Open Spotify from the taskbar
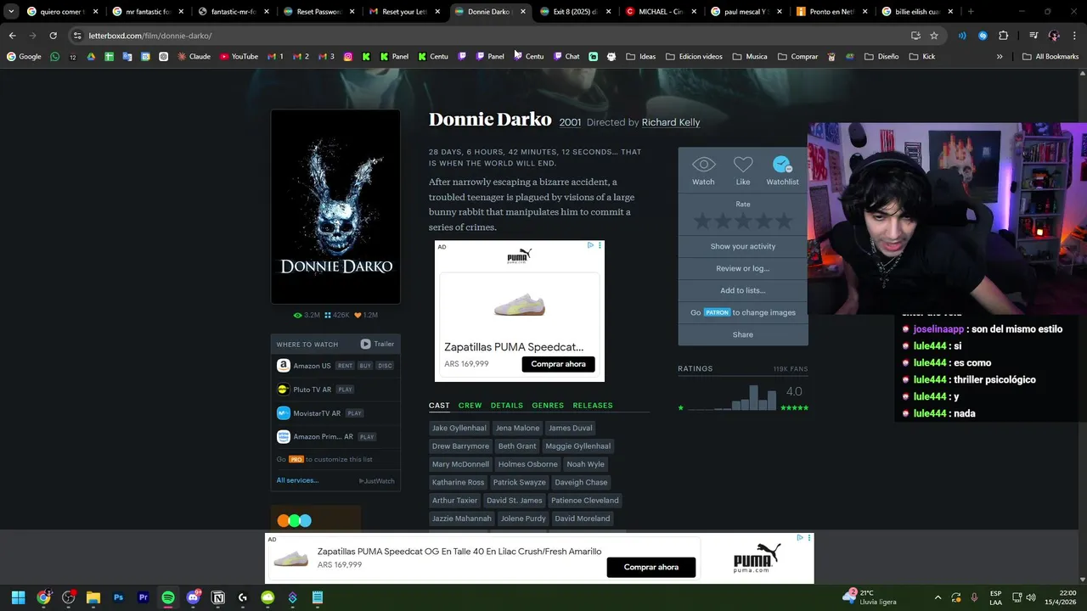 point(168,597)
